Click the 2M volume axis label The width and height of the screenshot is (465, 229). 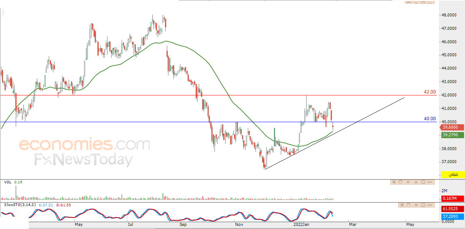point(444,191)
